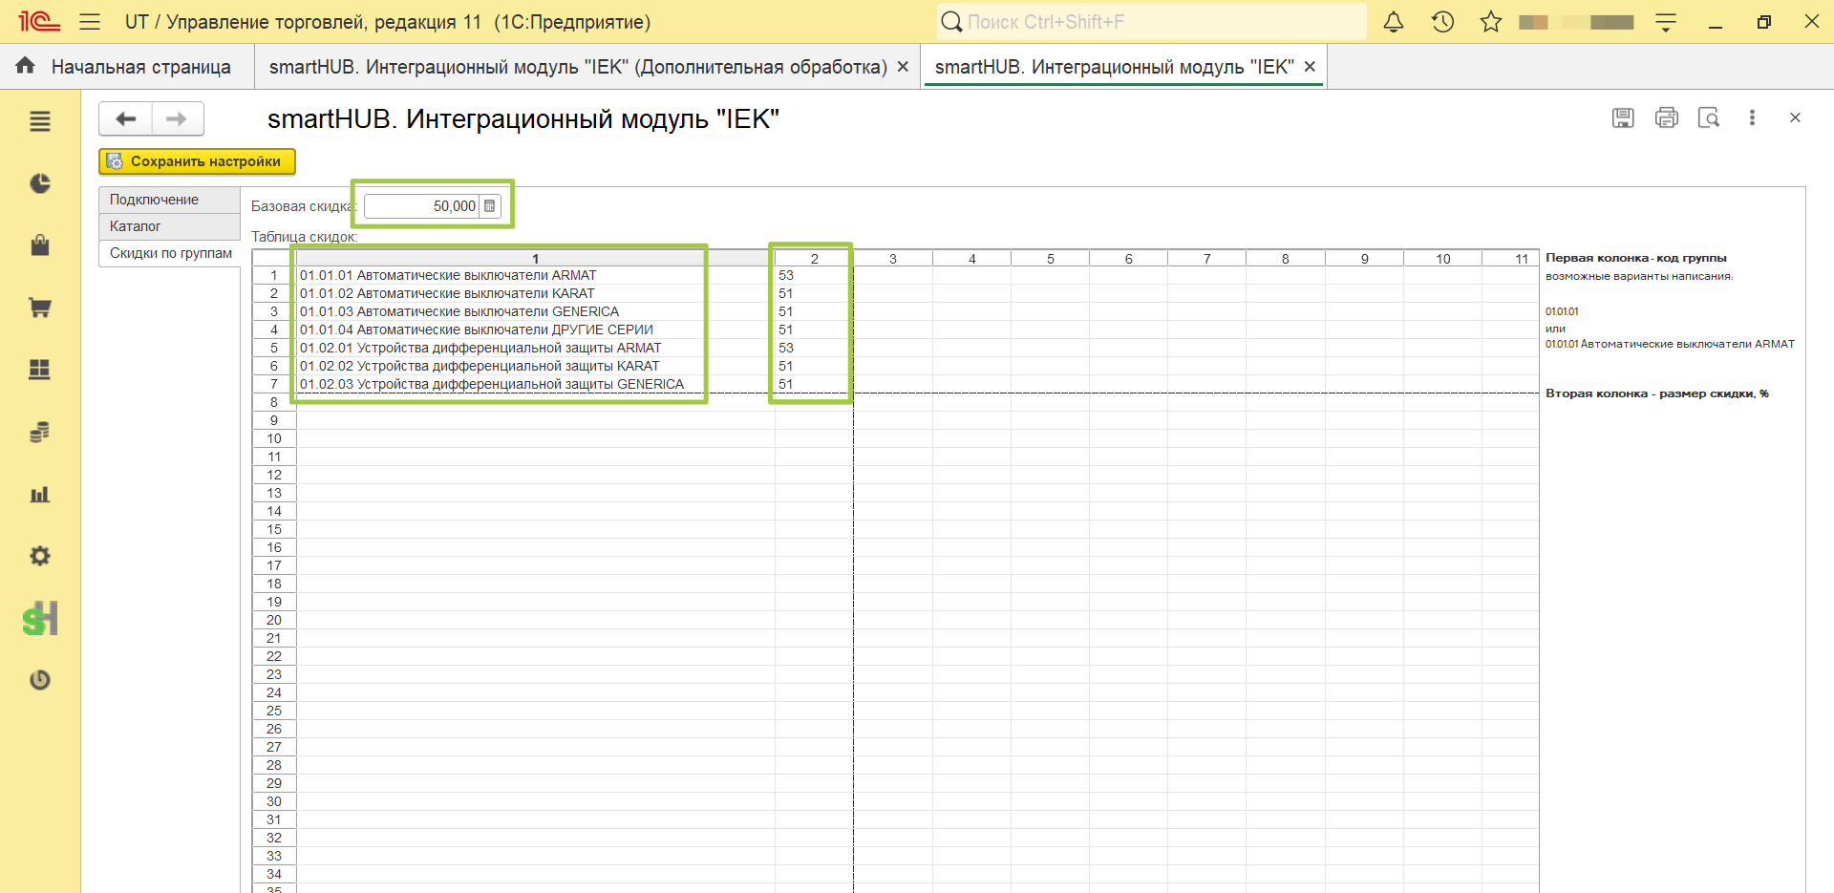Go back with the left arrow button
Viewport: 1834px width, 893px height.
[126, 118]
